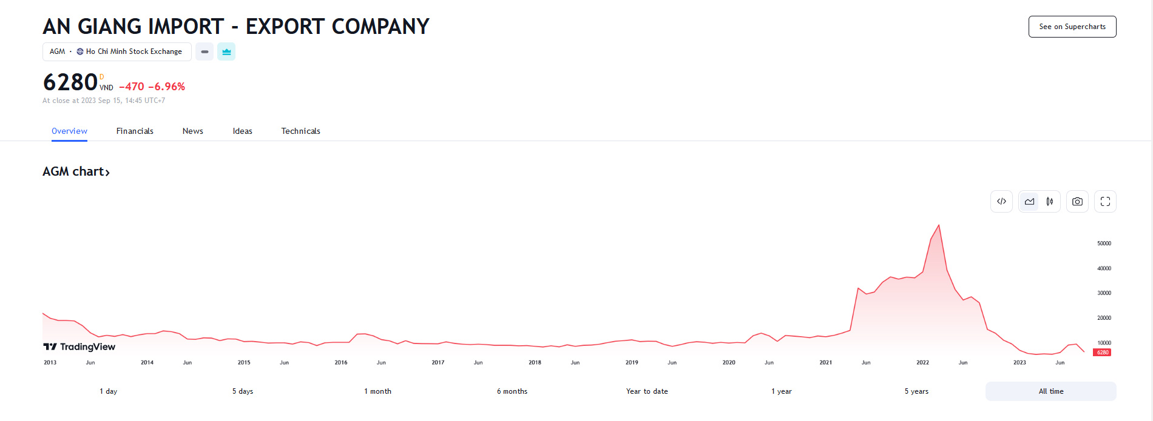The width and height of the screenshot is (1153, 421).
Task: Select the Year to date range
Action: (647, 391)
